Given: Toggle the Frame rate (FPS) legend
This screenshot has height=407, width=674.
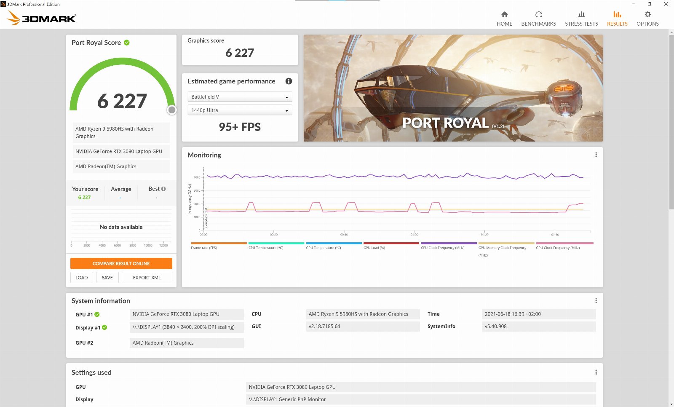Looking at the screenshot, I should (219, 246).
